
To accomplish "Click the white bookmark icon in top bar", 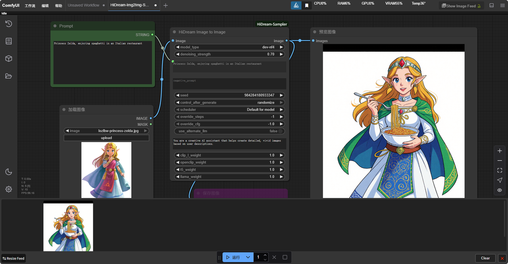I will coord(307,6).
